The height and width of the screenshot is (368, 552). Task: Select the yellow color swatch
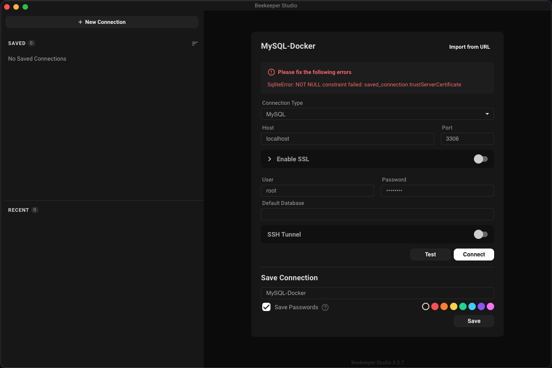pyautogui.click(x=454, y=306)
